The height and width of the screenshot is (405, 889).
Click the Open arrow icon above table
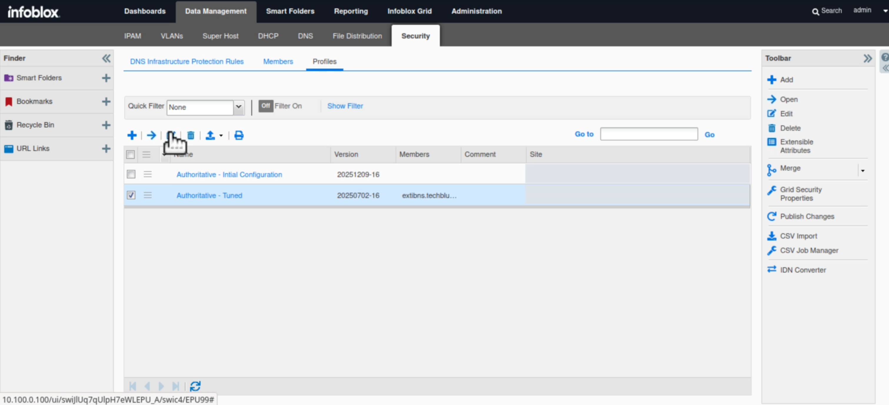[x=151, y=135]
